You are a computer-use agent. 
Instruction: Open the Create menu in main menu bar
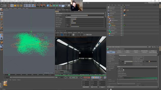(x=8, y=3)
